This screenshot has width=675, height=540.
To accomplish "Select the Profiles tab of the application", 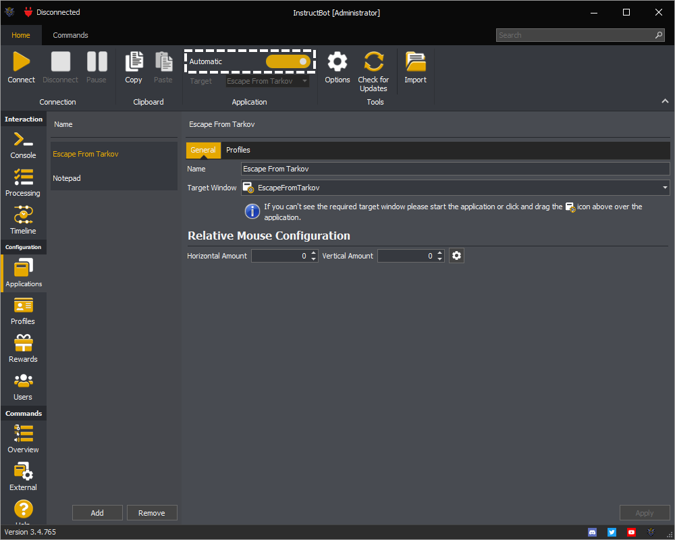I will pos(238,150).
